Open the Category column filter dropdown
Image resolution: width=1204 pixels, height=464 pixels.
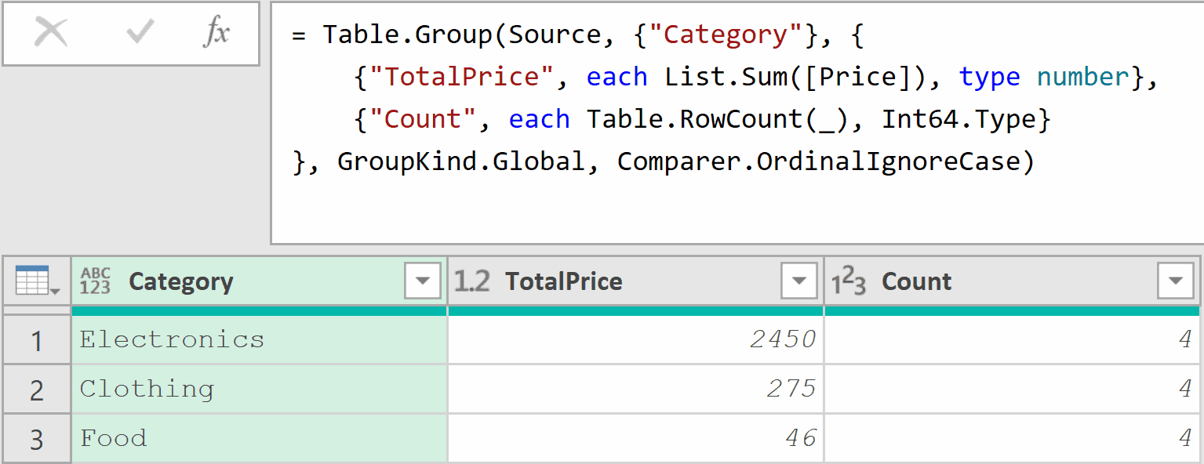pos(424,281)
